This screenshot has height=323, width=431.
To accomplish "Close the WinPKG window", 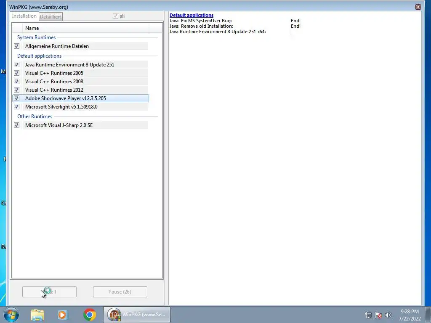I will 418,7.
